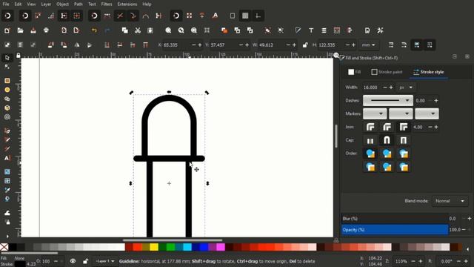The width and height of the screenshot is (474, 267).
Task: Open the Blend mode Normal dropdown
Action: pyautogui.click(x=450, y=201)
